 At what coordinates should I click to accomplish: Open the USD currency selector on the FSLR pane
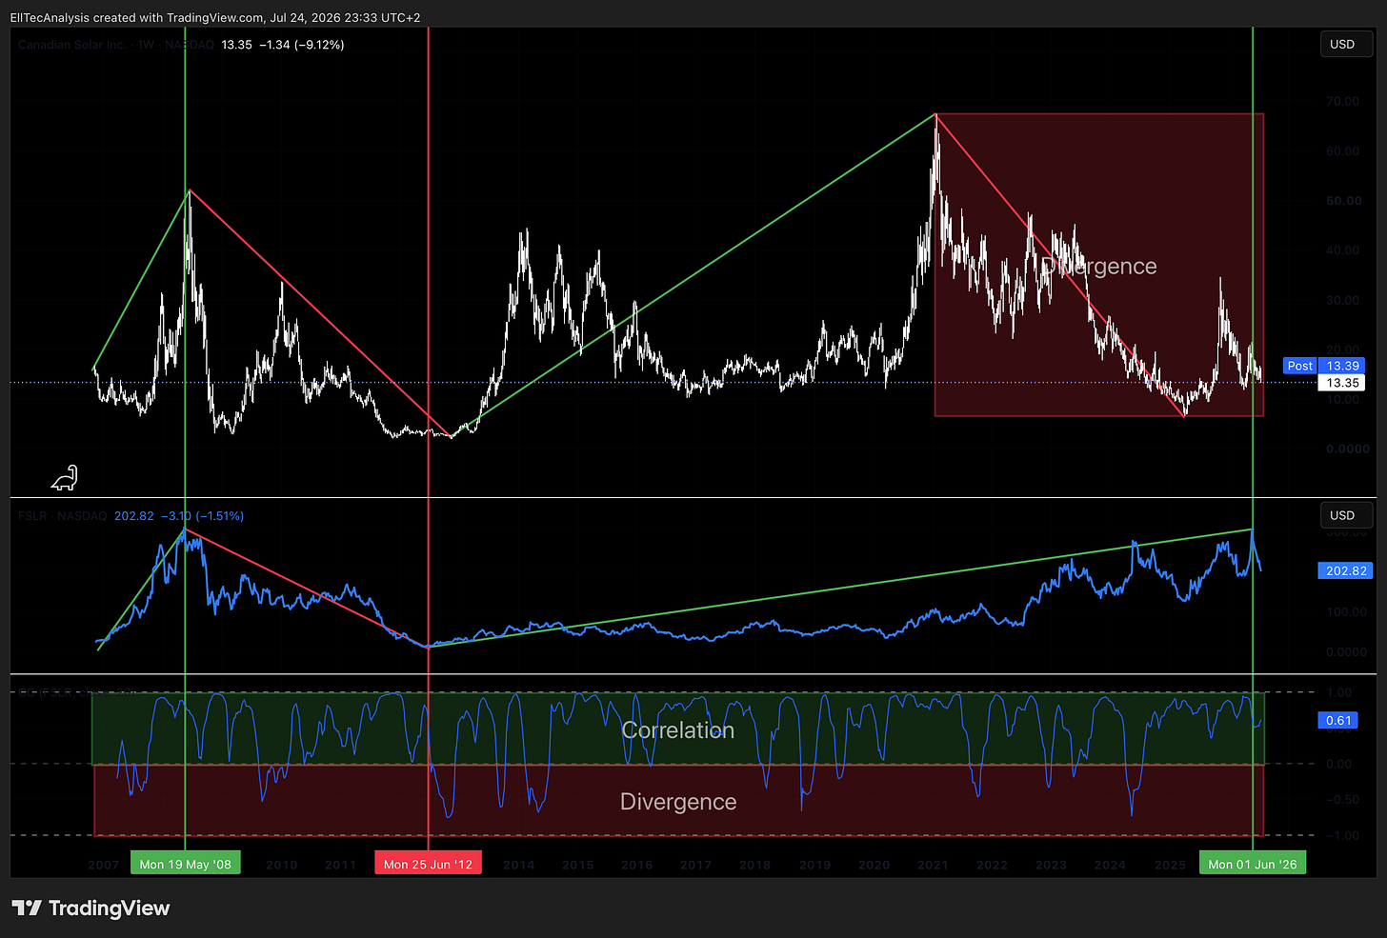pyautogui.click(x=1346, y=515)
